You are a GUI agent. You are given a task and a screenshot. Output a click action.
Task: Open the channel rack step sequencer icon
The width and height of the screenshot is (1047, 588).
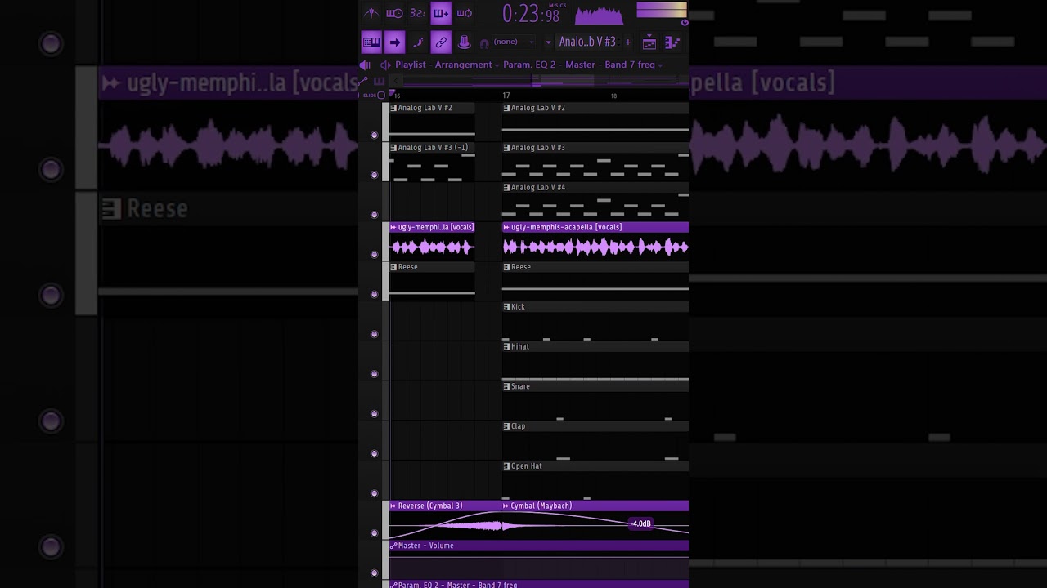pos(672,42)
